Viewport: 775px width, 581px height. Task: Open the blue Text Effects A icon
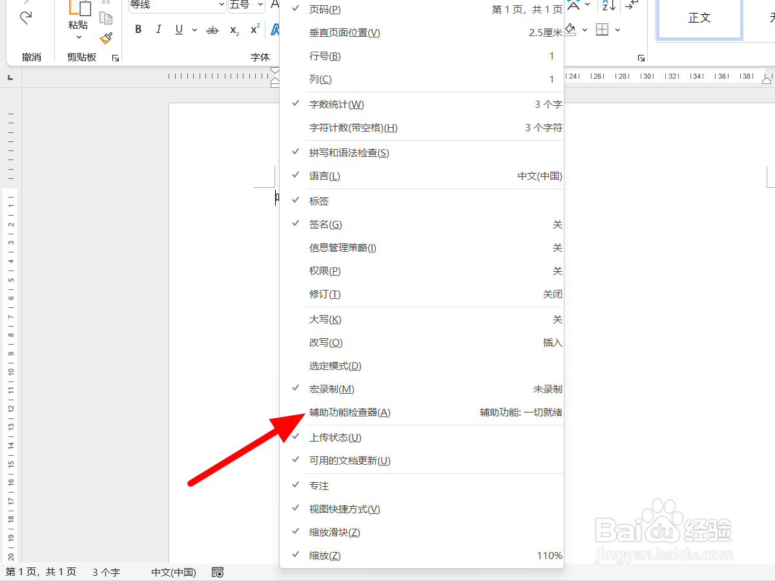275,30
